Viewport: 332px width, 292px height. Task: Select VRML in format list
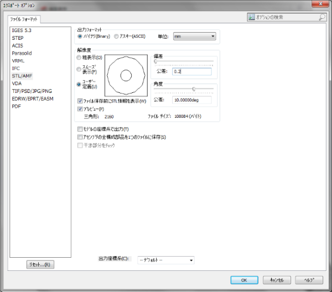pyautogui.click(x=18, y=61)
